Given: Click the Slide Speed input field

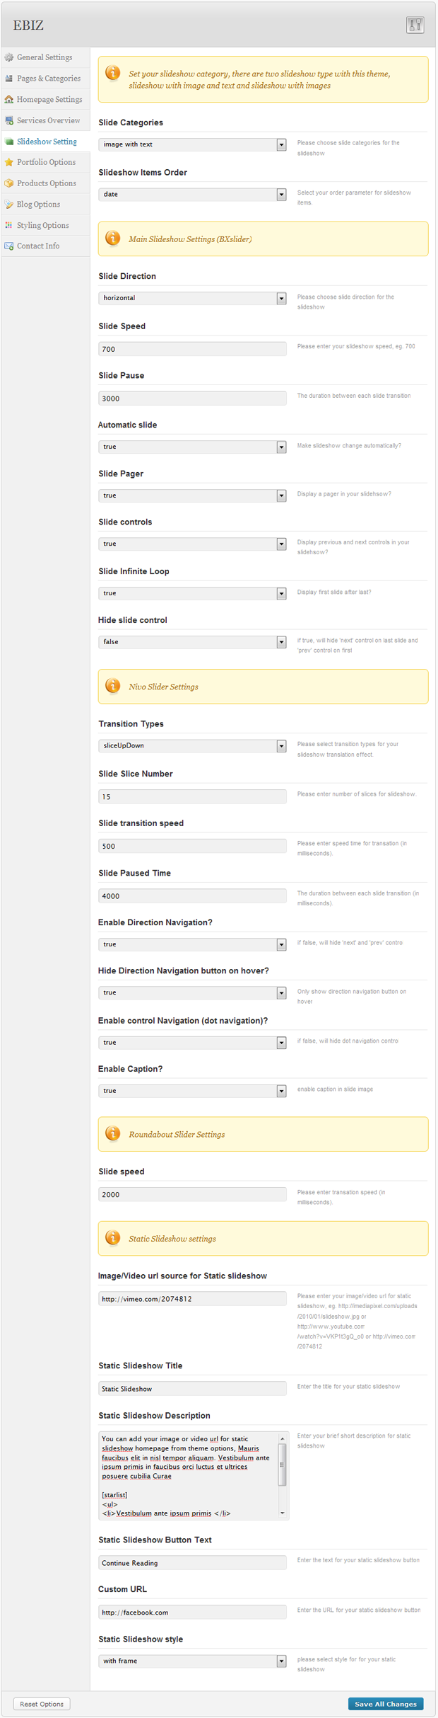Looking at the screenshot, I should (x=192, y=349).
